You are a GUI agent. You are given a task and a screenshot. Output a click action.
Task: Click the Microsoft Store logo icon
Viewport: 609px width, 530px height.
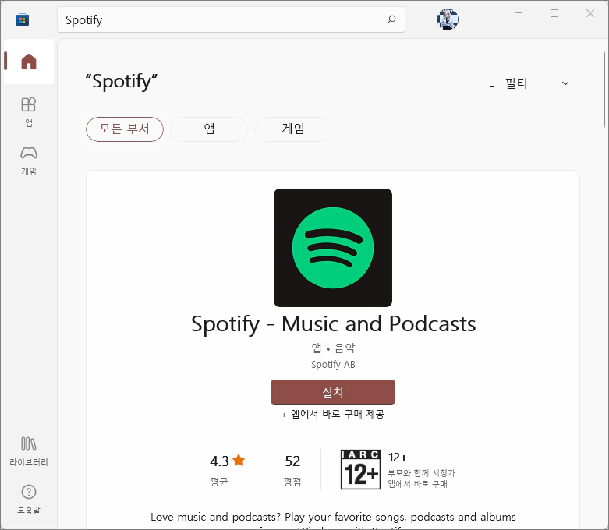tap(22, 19)
